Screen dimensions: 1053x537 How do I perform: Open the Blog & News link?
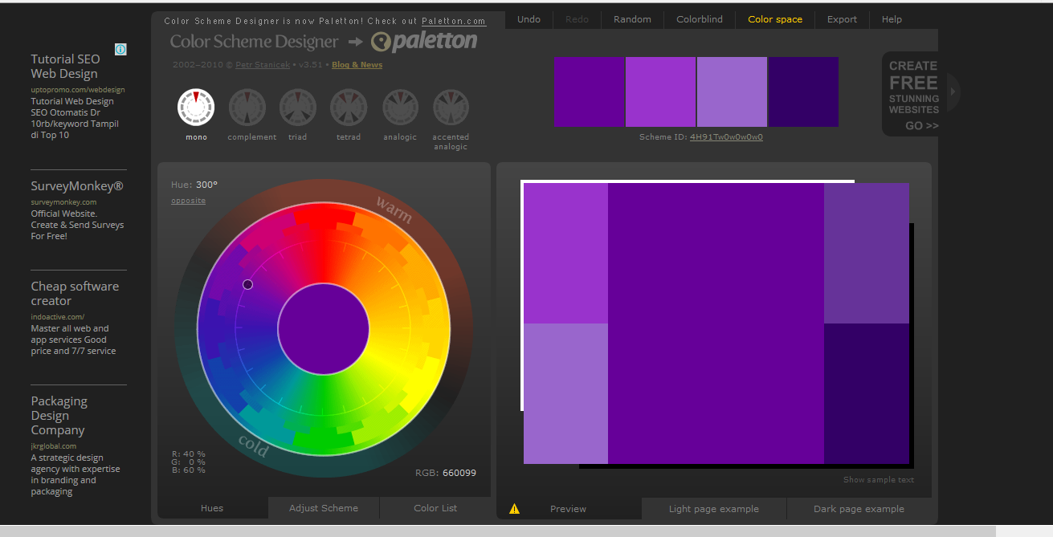point(357,65)
